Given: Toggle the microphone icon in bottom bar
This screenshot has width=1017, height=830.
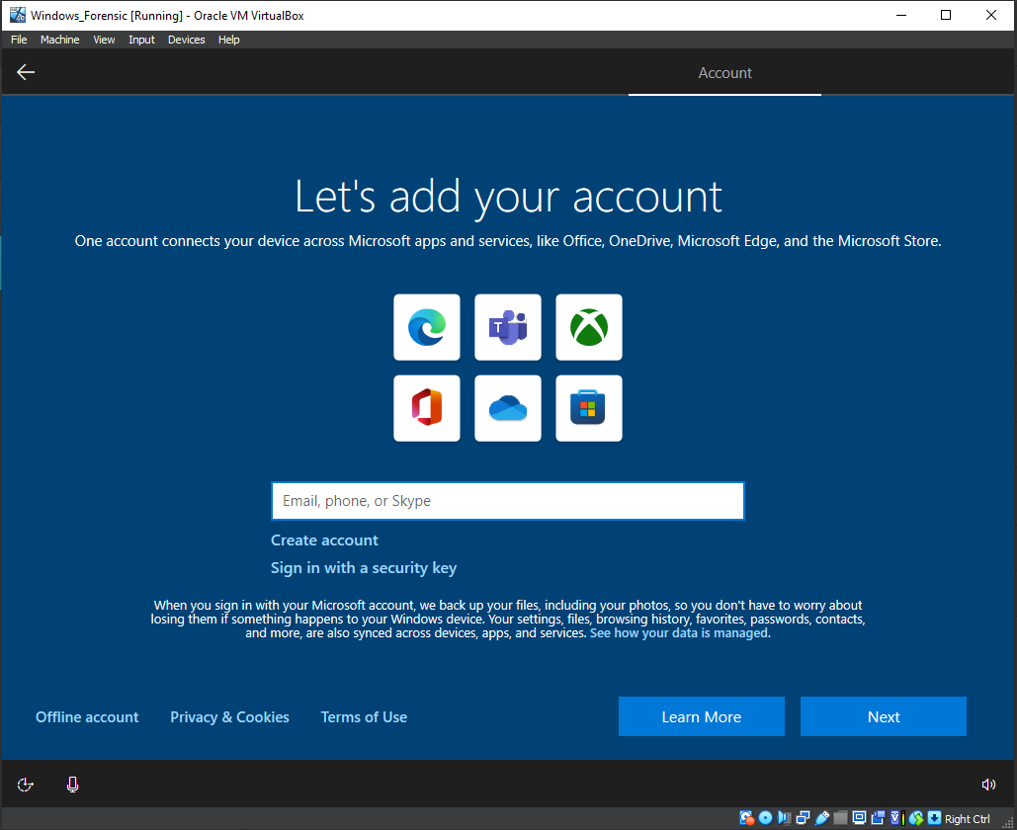Looking at the screenshot, I should click(72, 785).
